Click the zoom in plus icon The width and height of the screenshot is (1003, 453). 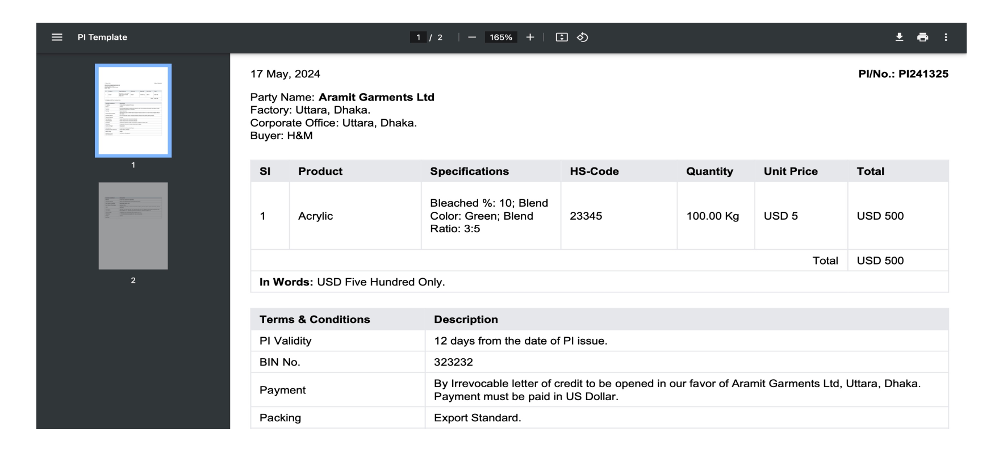click(530, 37)
